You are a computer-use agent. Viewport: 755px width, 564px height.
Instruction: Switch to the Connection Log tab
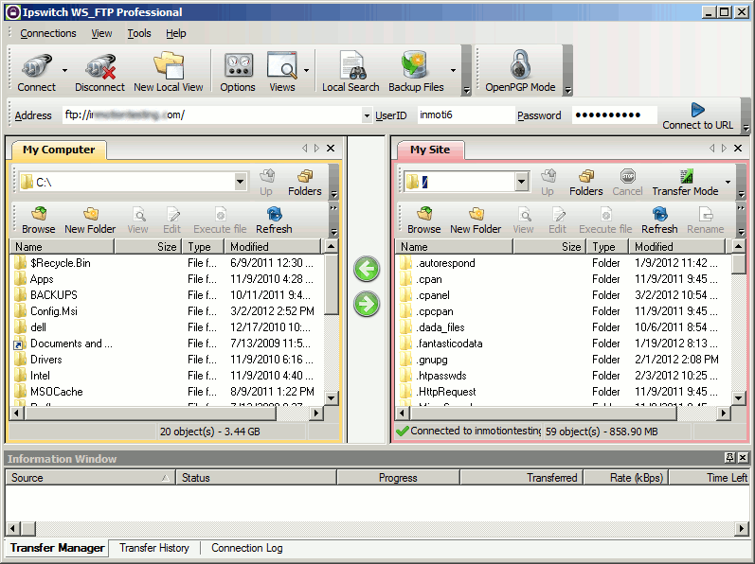[x=246, y=548]
